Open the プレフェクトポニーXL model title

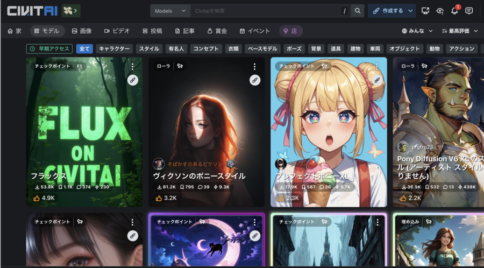tap(312, 176)
